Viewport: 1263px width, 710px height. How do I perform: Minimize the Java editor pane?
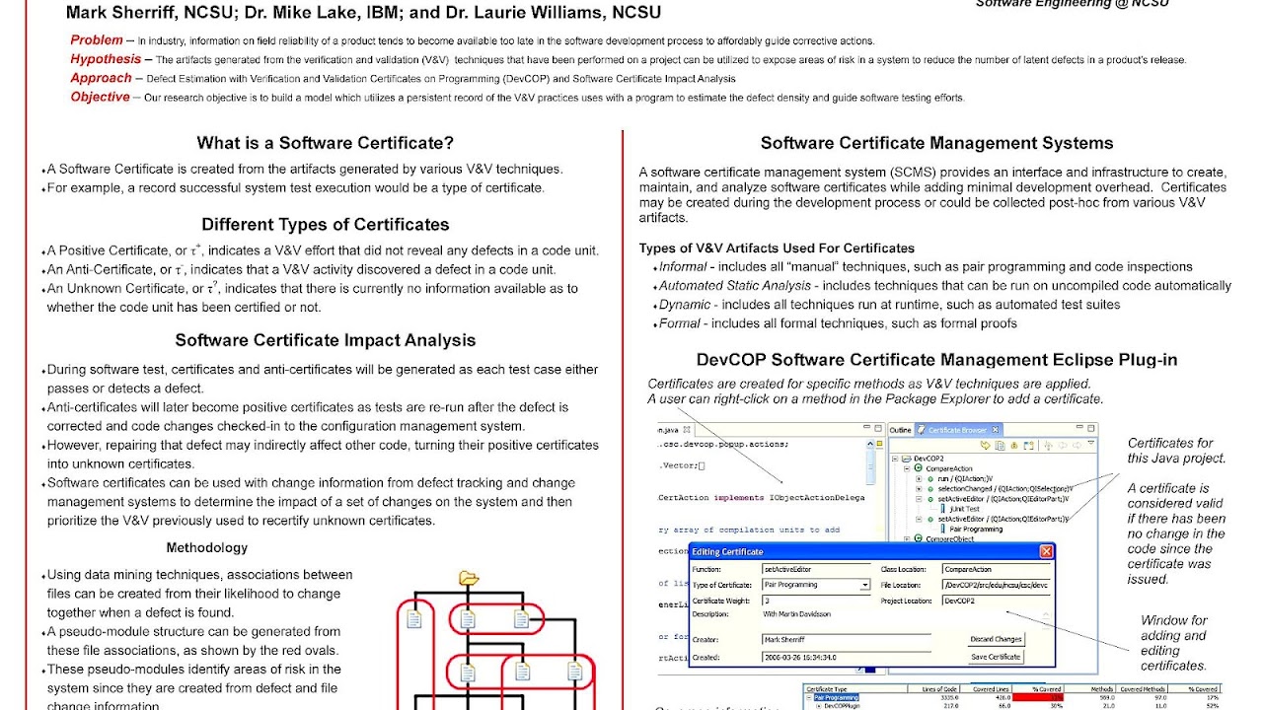click(867, 427)
